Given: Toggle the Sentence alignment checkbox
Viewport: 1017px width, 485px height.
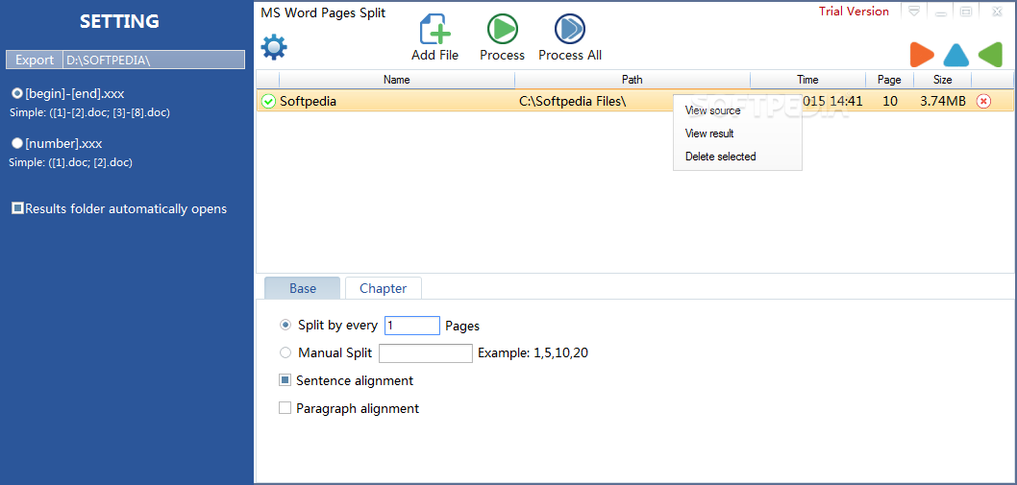Looking at the screenshot, I should 285,380.
